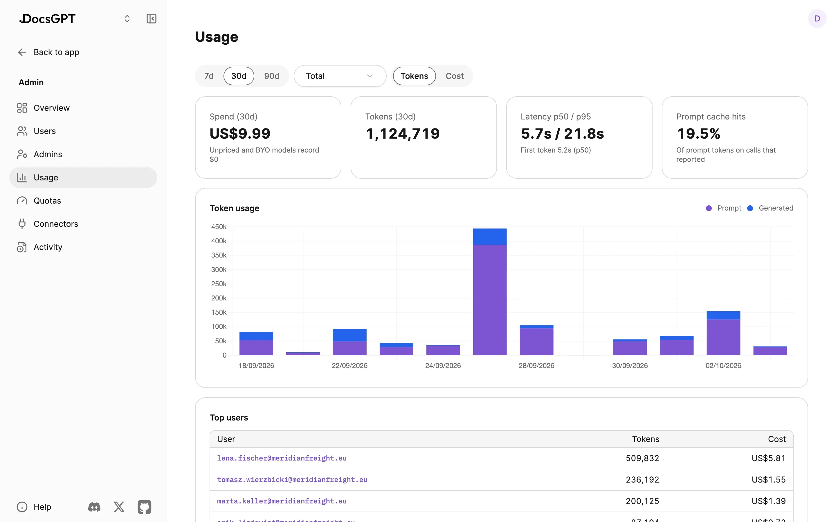The width and height of the screenshot is (836, 522).
Task: Switch metric view to Cost
Action: [x=455, y=76]
